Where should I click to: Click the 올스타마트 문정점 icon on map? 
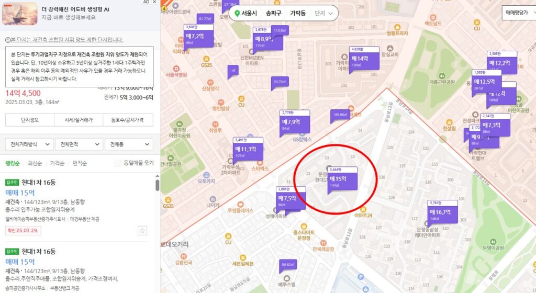[304, 226]
